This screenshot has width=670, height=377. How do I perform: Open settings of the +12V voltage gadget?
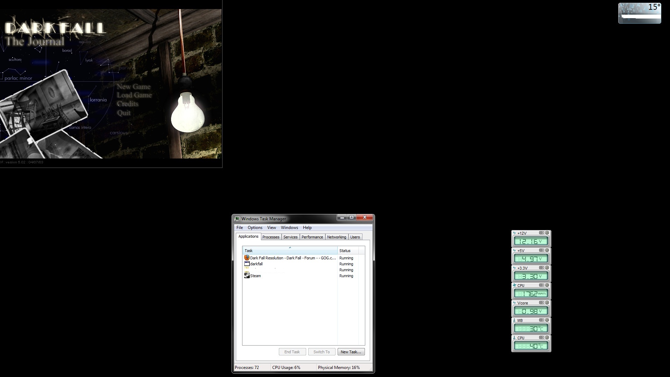(542, 233)
